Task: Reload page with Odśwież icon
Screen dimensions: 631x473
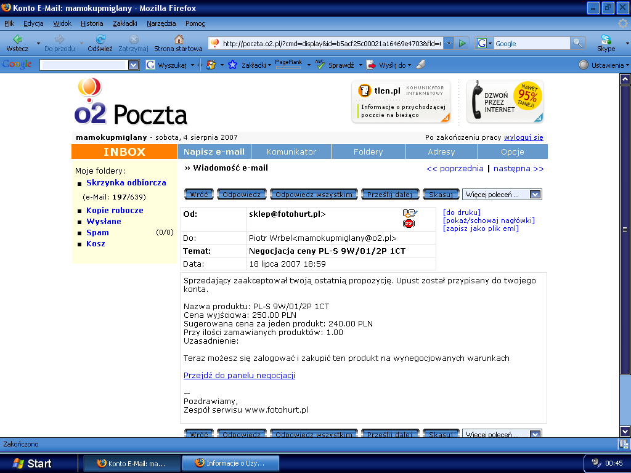Action: 100,39
